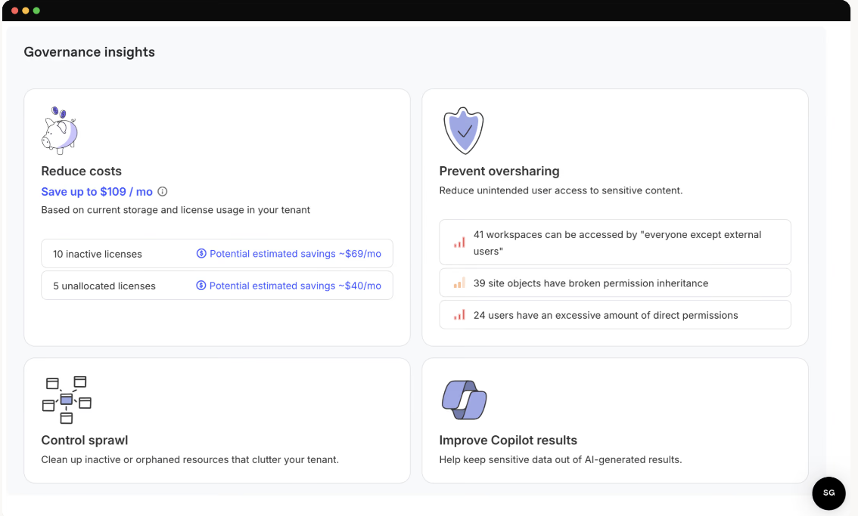Click Potential estimated savings ~$40/mo link
Viewport: 858px width, 516px height.
[x=296, y=286]
